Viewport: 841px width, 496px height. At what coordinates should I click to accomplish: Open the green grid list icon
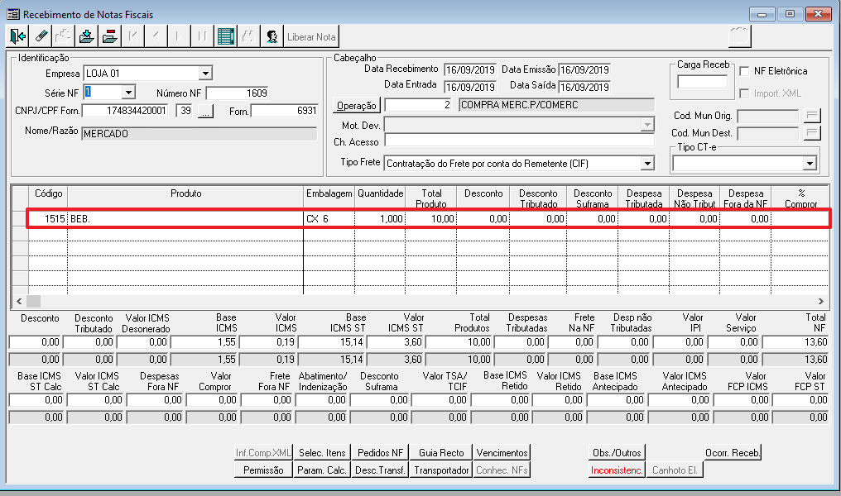point(224,36)
